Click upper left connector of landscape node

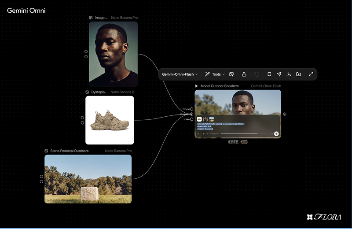41,177
